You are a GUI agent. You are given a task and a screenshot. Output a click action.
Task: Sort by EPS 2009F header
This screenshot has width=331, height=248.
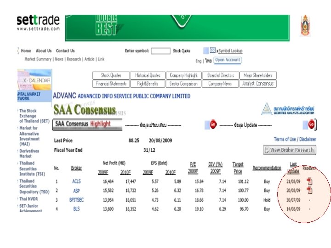coord(148,173)
